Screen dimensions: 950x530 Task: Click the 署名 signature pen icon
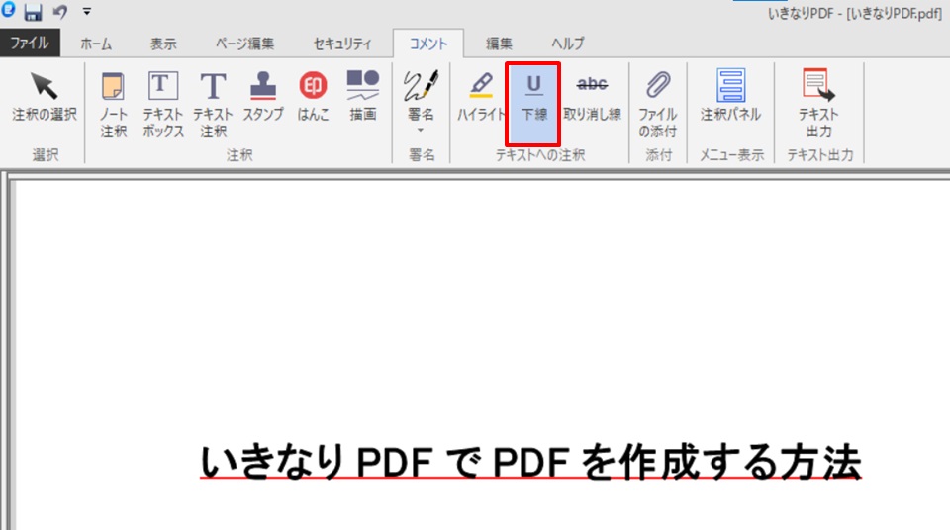tap(422, 85)
